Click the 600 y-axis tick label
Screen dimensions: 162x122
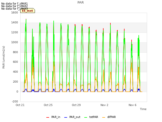coord(15,62)
